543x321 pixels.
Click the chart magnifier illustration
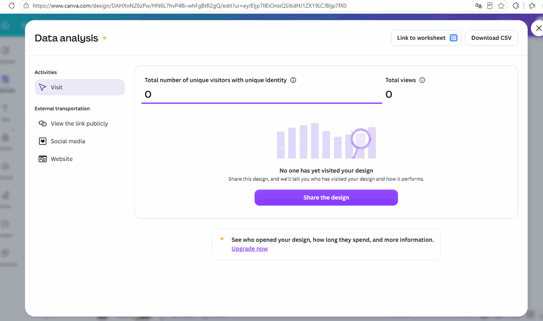326,141
